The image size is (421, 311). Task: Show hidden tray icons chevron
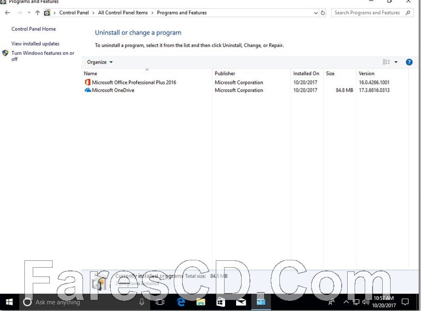click(346, 302)
